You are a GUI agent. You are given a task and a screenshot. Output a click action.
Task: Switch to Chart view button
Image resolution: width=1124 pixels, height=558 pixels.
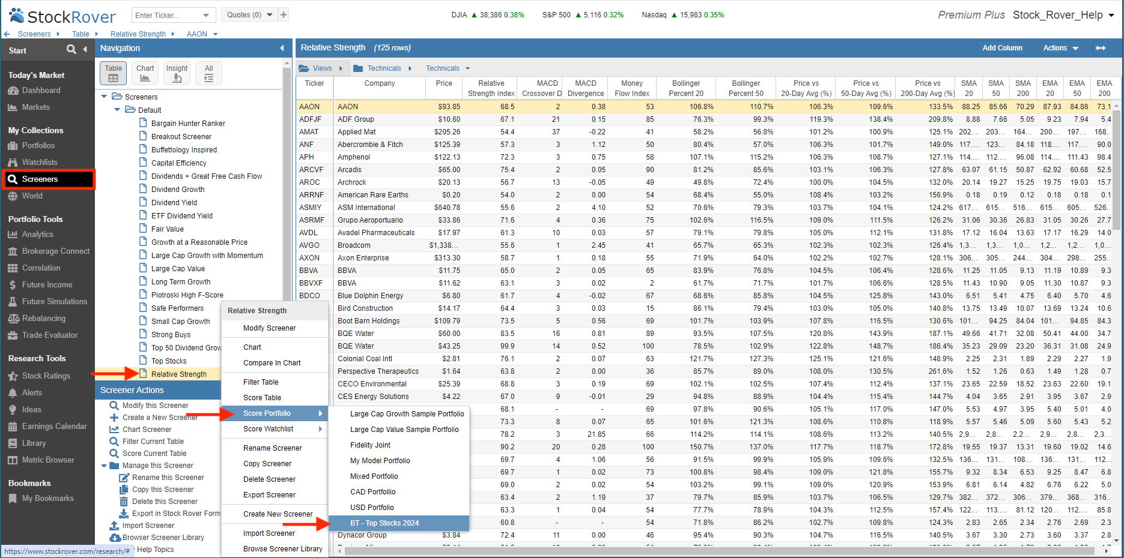tap(145, 73)
